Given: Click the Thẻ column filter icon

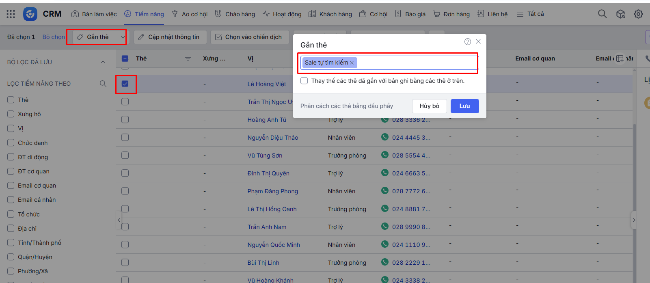Looking at the screenshot, I should (x=188, y=59).
